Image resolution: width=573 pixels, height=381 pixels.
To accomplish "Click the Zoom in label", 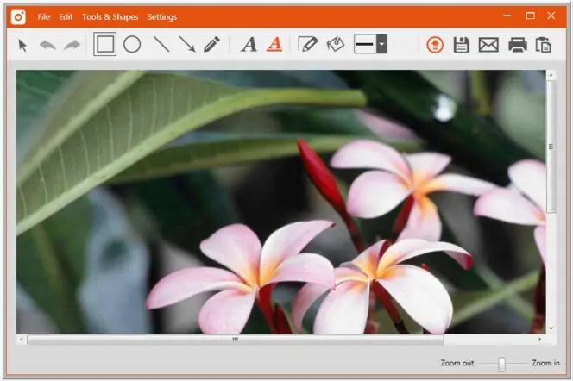I will pyautogui.click(x=545, y=363).
